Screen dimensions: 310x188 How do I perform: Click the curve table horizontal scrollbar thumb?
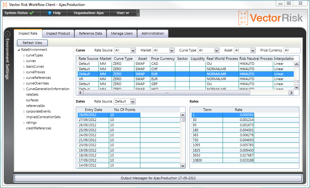click(x=167, y=93)
